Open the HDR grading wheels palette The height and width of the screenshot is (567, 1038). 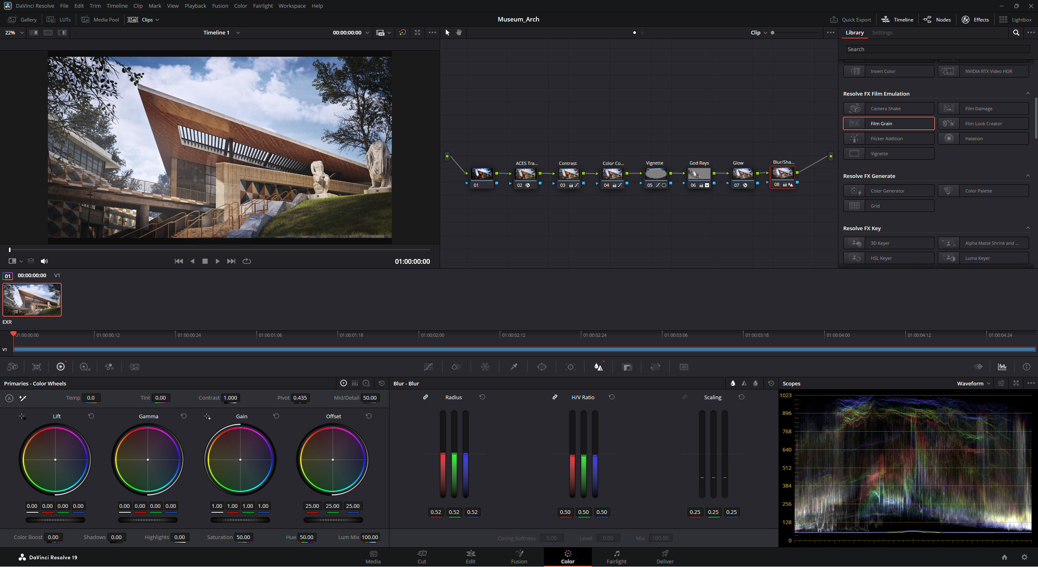pos(85,367)
